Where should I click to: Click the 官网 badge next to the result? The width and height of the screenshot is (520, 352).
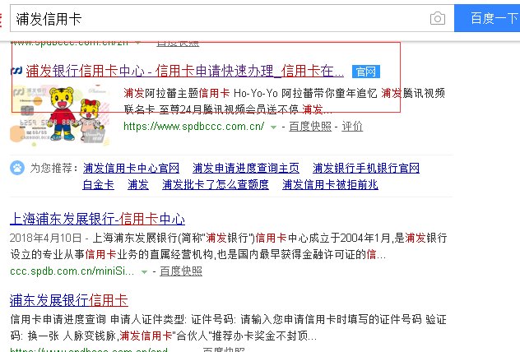[x=366, y=72]
